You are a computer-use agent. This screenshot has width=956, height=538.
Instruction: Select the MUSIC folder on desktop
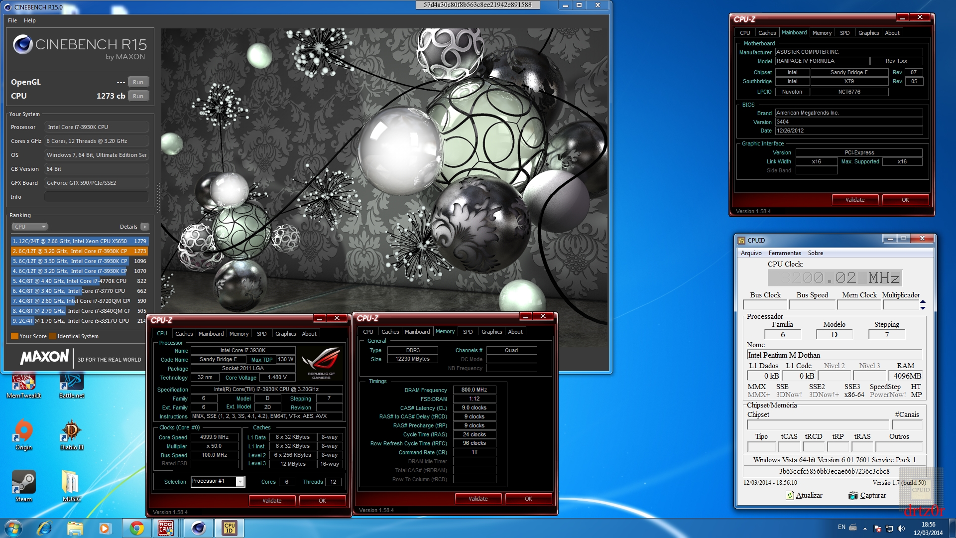[71, 486]
